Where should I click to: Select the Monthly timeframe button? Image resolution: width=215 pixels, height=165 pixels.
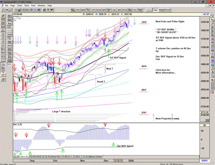(168, 10)
